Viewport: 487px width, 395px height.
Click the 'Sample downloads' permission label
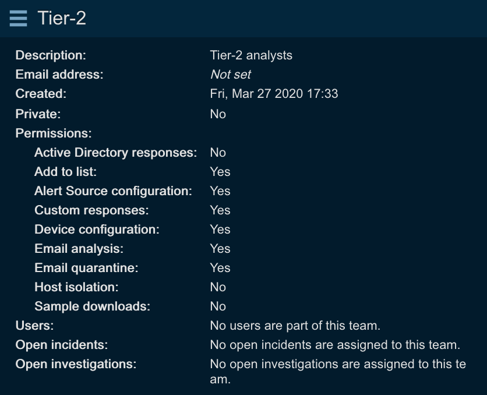[92, 306]
